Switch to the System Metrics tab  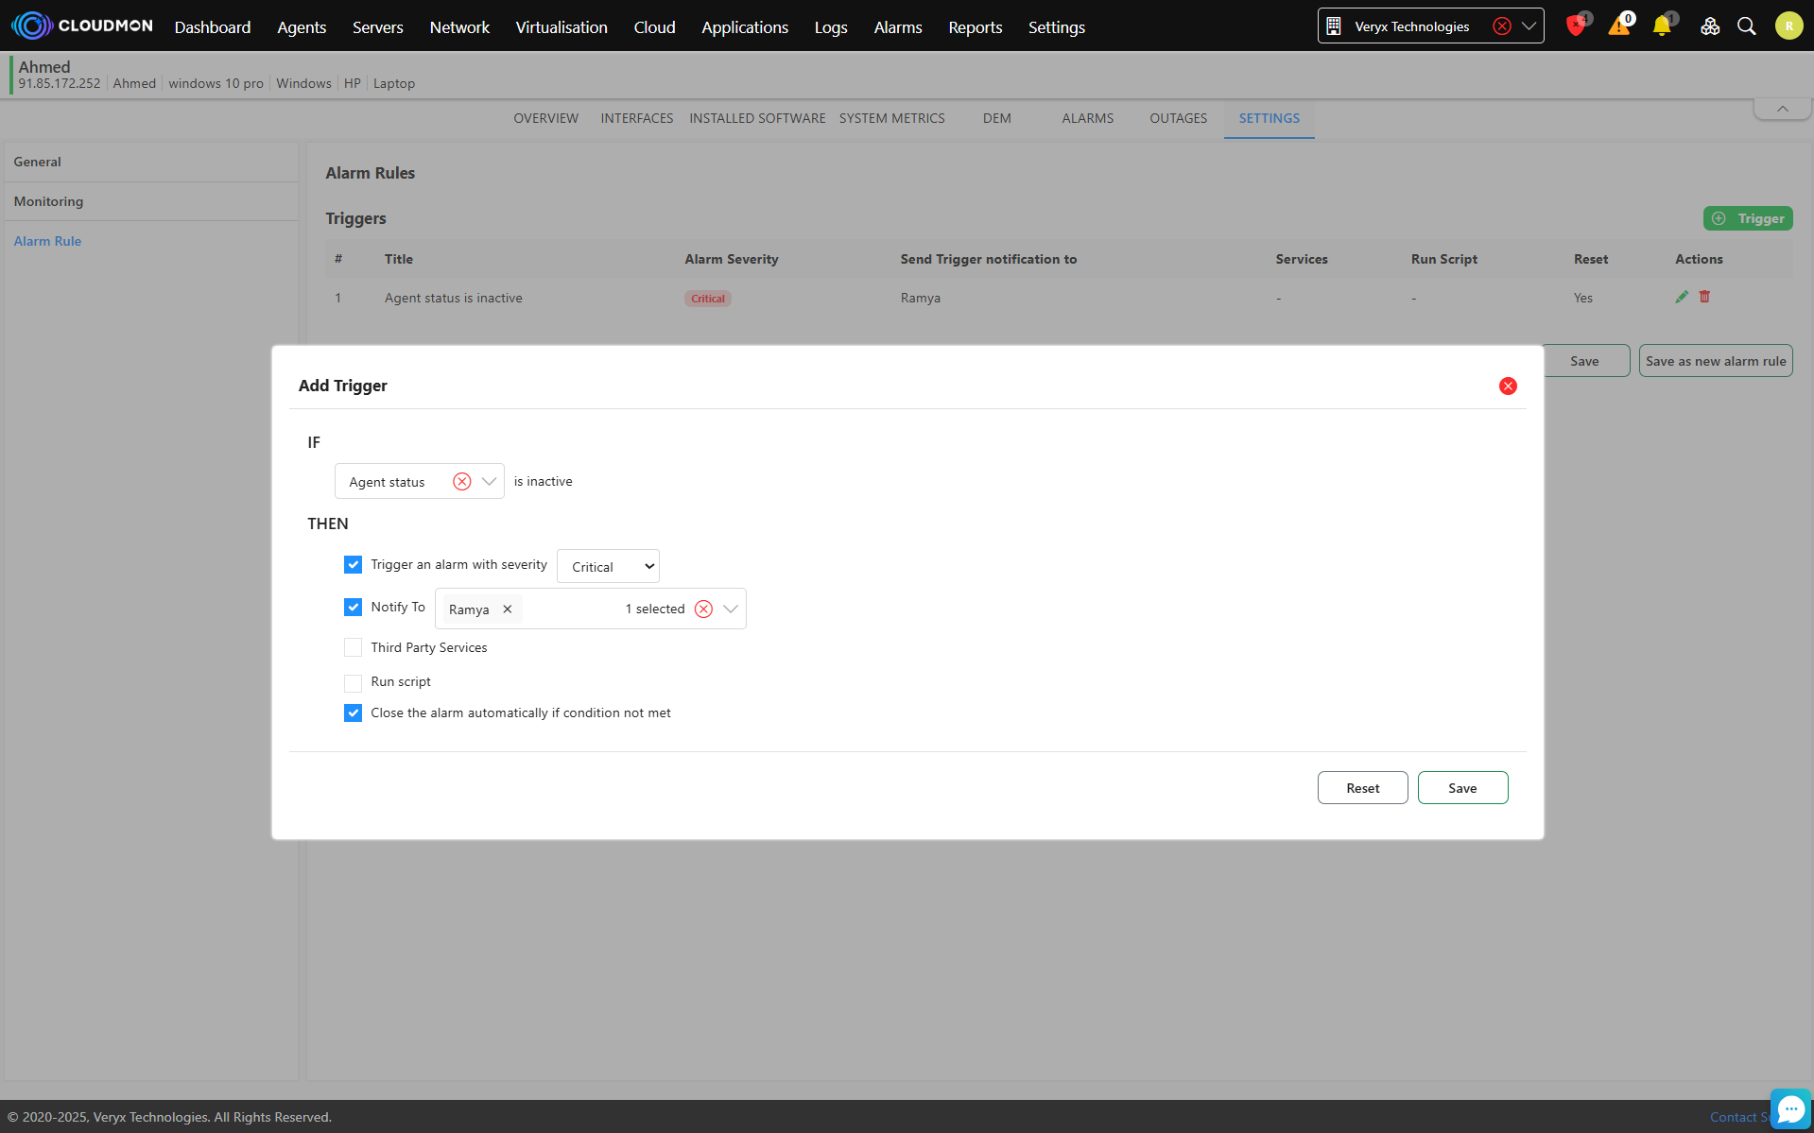891,118
